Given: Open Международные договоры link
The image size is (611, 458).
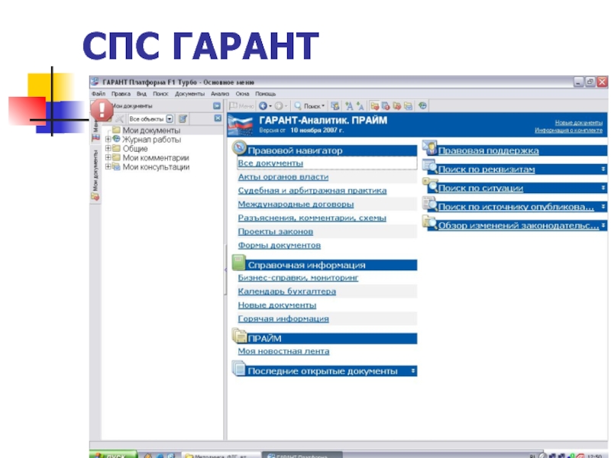Looking at the screenshot, I should pyautogui.click(x=296, y=204).
